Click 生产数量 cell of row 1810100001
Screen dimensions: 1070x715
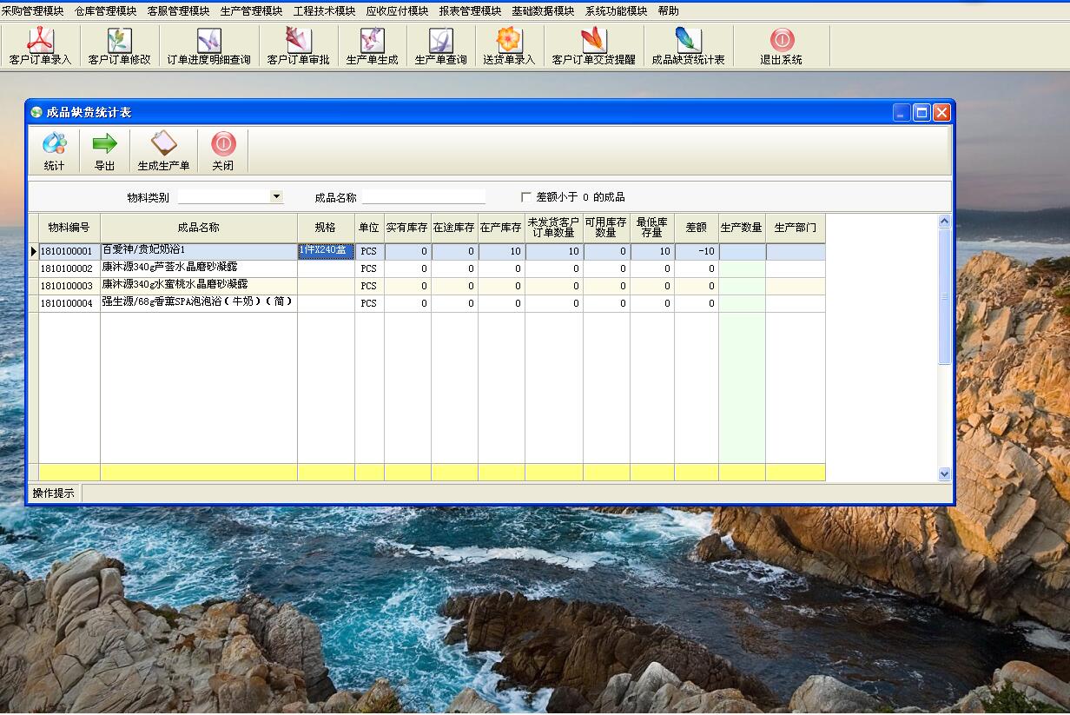tap(742, 251)
